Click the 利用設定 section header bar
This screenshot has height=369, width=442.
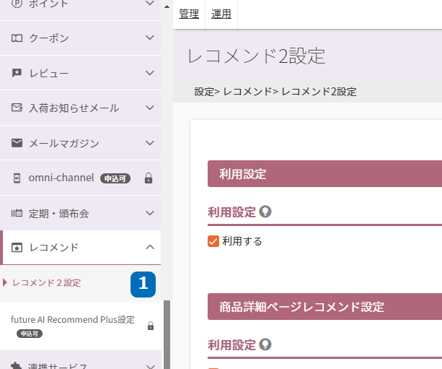click(x=324, y=173)
